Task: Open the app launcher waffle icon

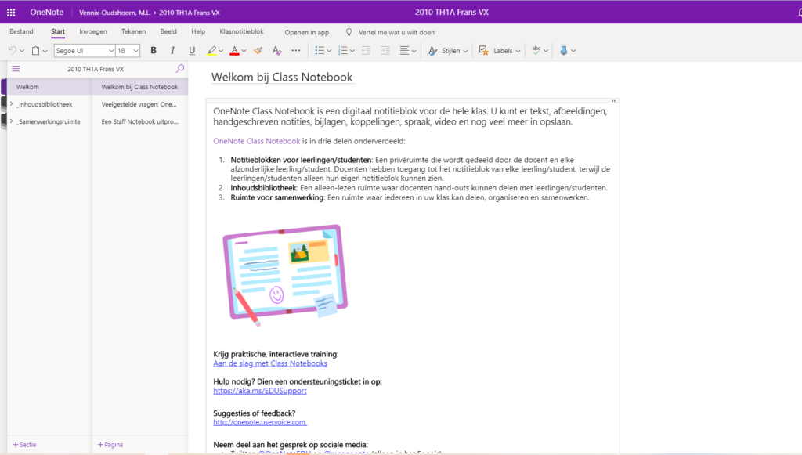Action: point(11,12)
